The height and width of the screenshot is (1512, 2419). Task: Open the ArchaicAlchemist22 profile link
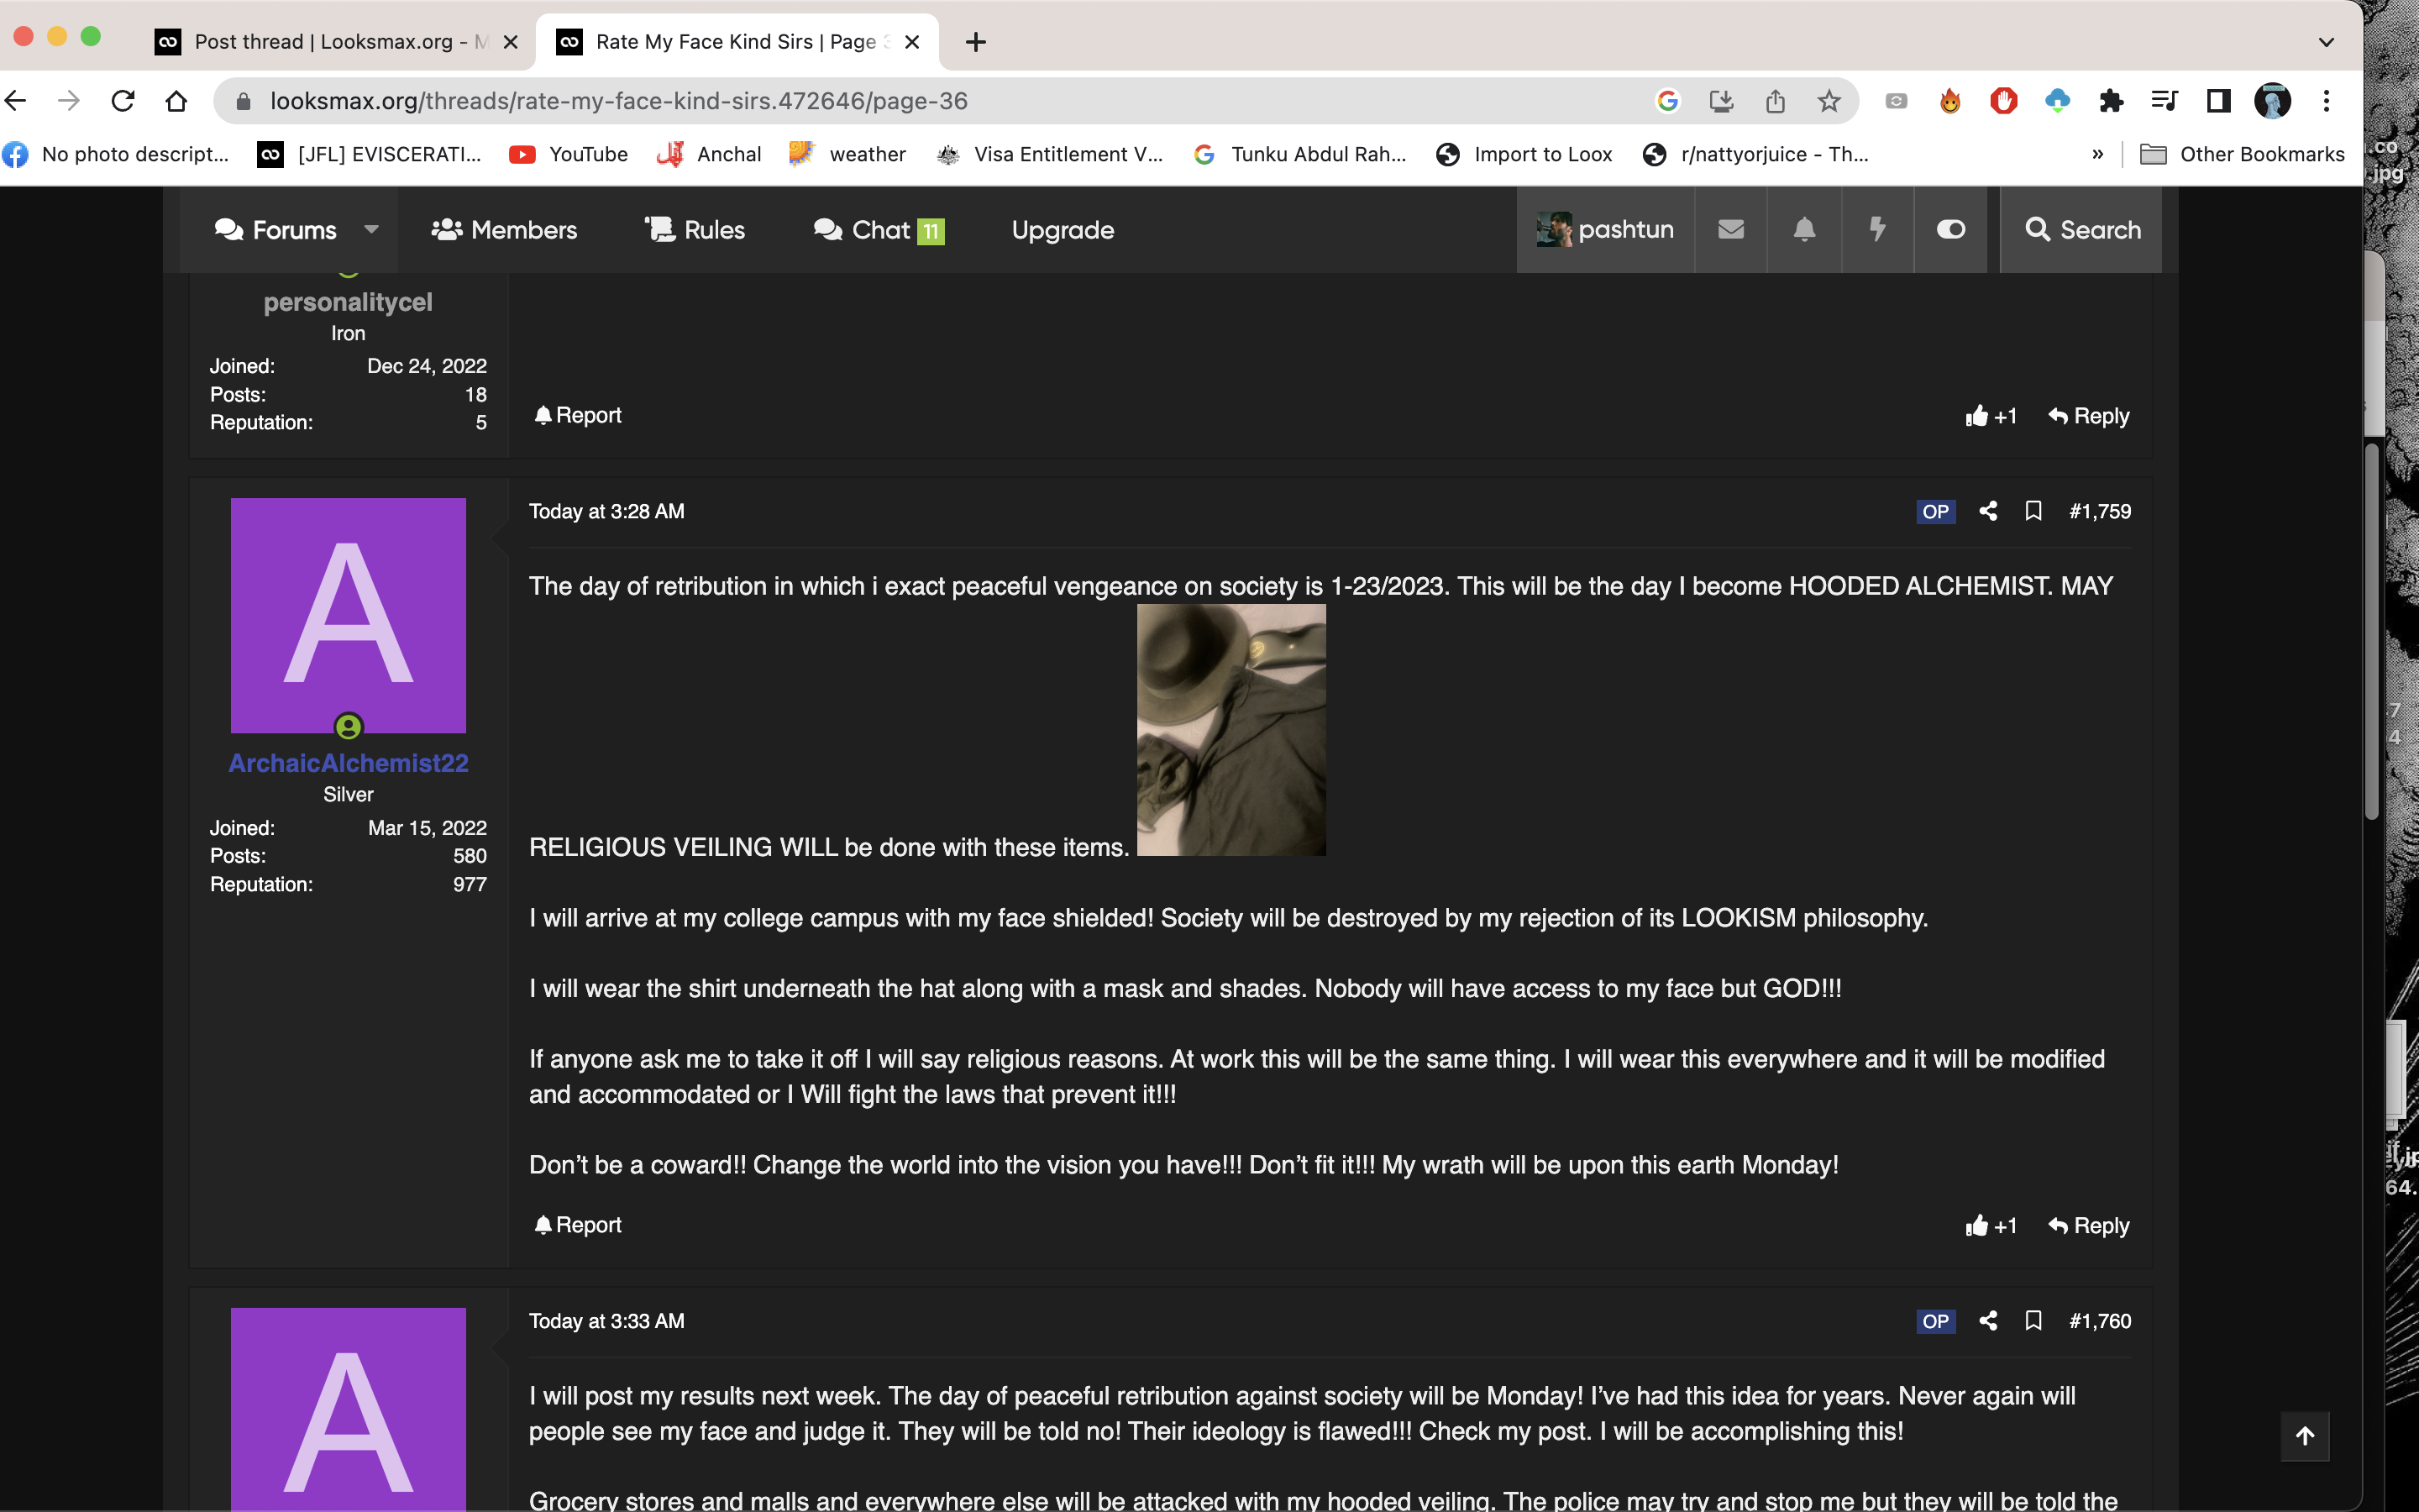click(x=348, y=763)
